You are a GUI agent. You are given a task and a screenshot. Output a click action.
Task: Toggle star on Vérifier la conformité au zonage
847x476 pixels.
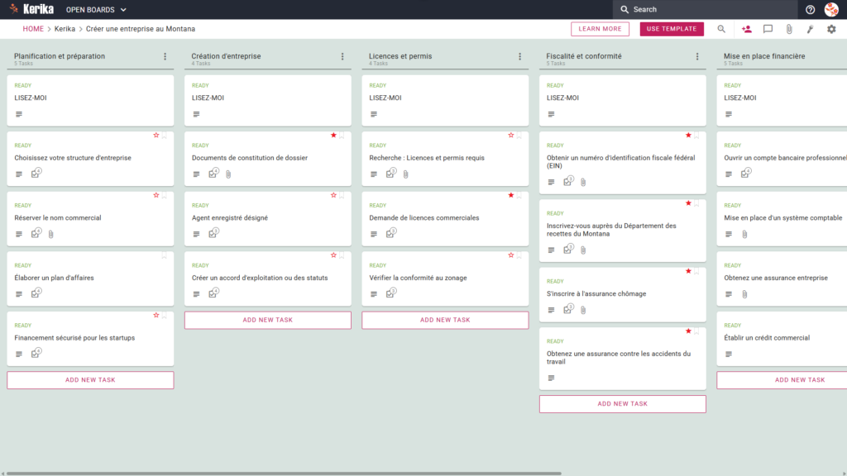pos(511,255)
